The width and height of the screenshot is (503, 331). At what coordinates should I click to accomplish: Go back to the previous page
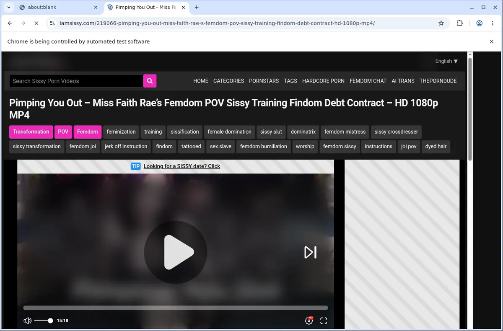click(x=10, y=23)
